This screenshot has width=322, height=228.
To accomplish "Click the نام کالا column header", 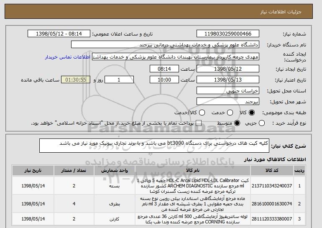I will coord(193,171).
